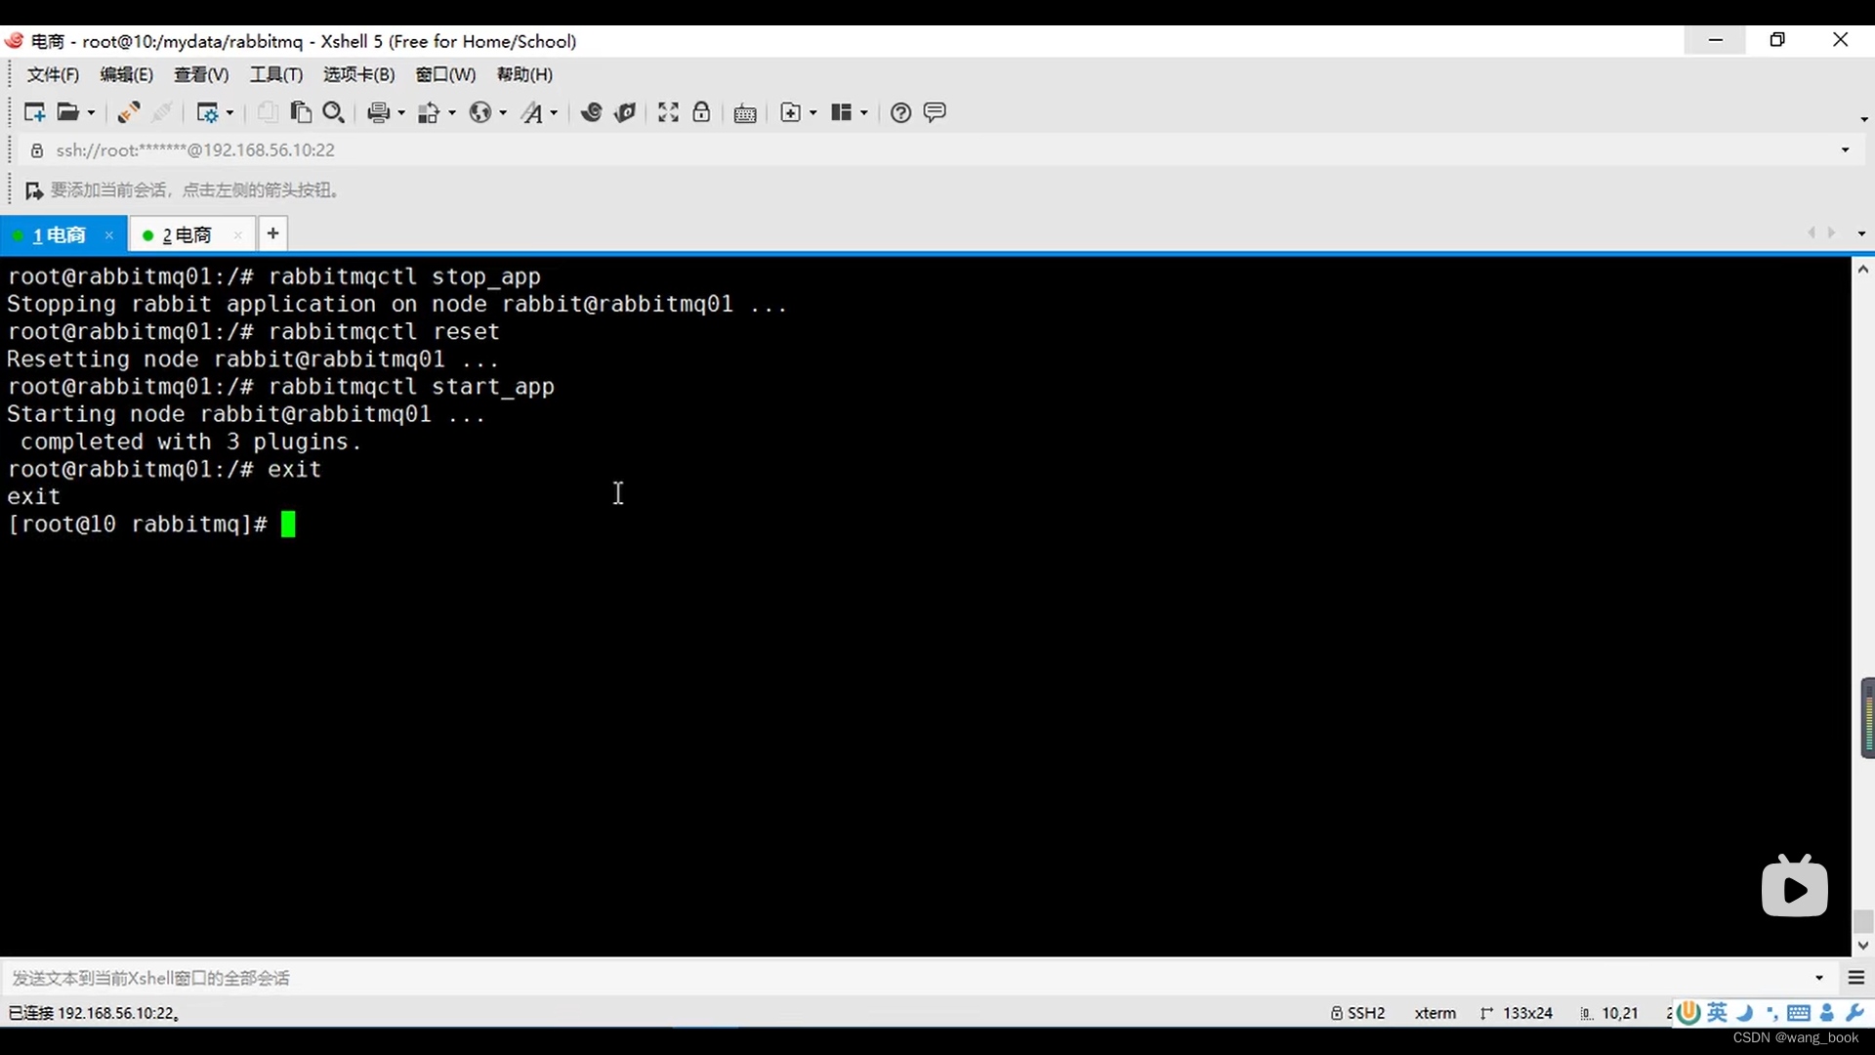Click the tab scroll left arrow

click(x=1812, y=232)
